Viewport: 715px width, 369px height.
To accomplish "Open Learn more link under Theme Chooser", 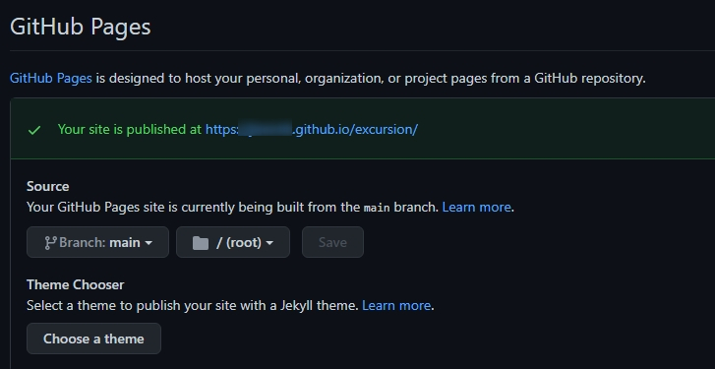I will click(395, 305).
